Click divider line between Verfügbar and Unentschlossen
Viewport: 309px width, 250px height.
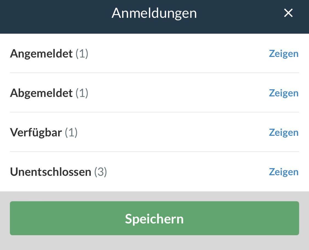click(154, 151)
